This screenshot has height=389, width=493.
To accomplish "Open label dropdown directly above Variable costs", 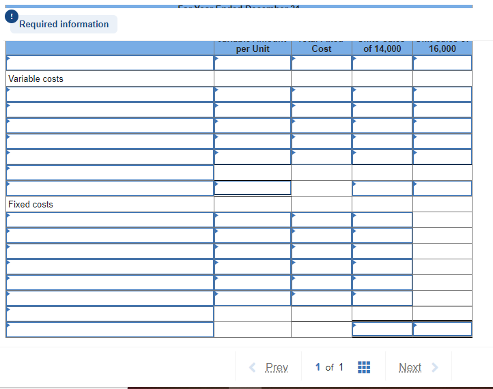I will (x=110, y=63).
